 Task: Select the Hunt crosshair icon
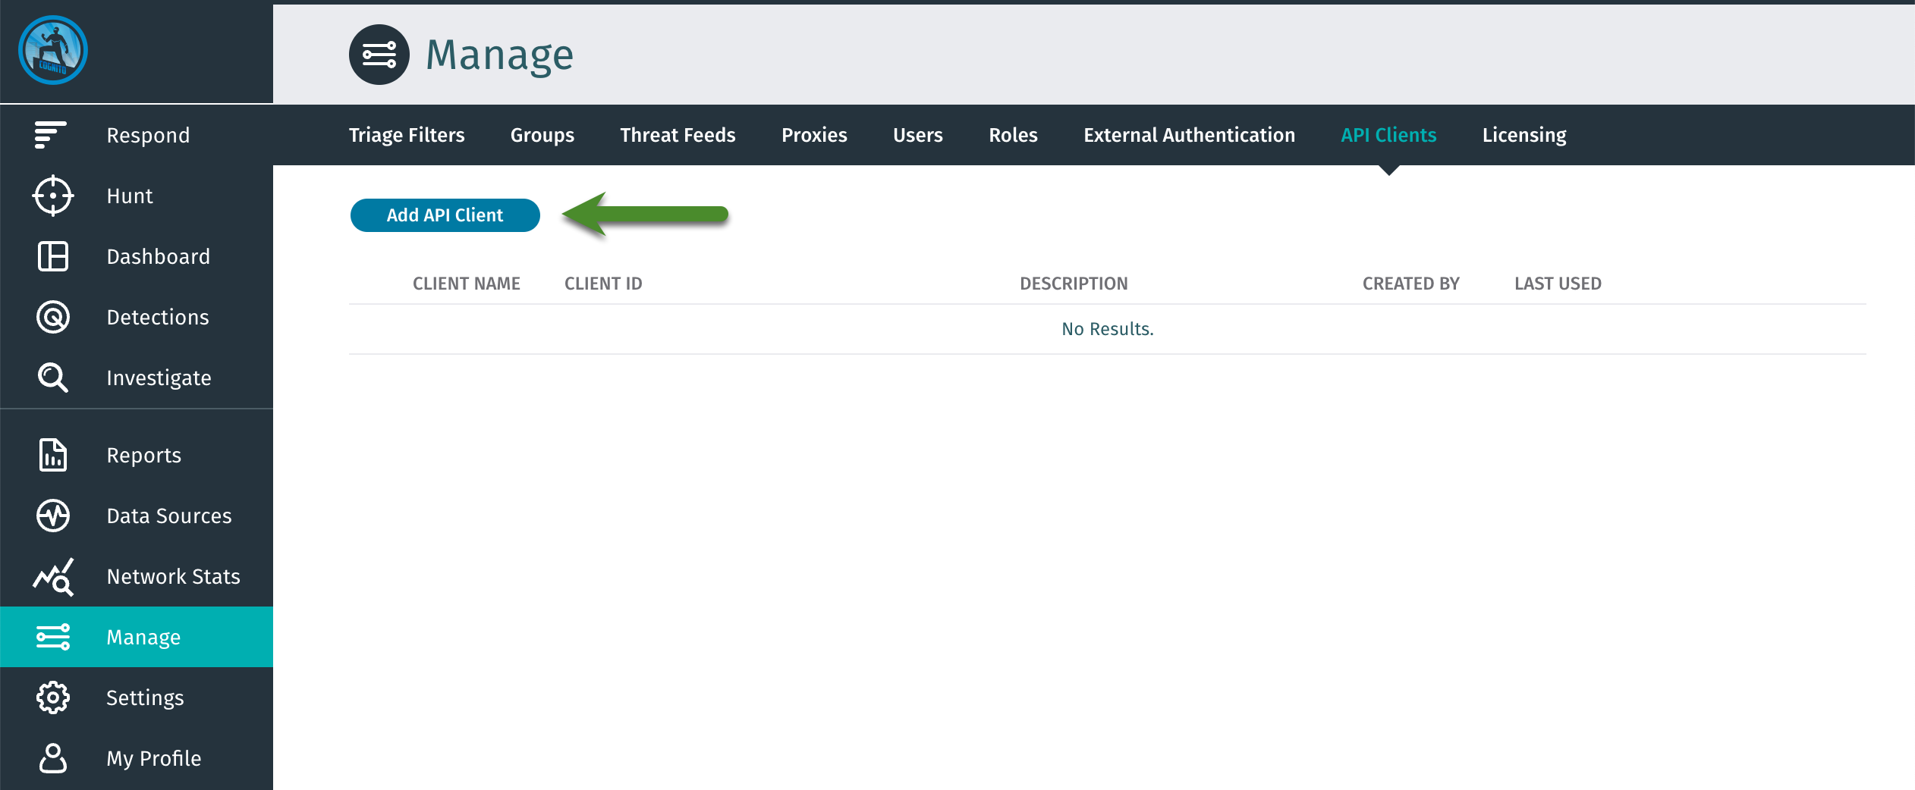click(53, 196)
